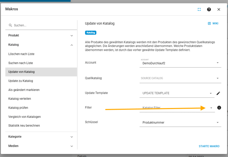Screen dimensions: 228x157
Task: Open the Katalog Filter dropdown arrow
Action: point(211,108)
